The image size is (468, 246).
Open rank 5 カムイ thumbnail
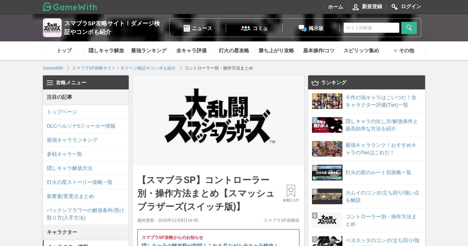click(327, 196)
